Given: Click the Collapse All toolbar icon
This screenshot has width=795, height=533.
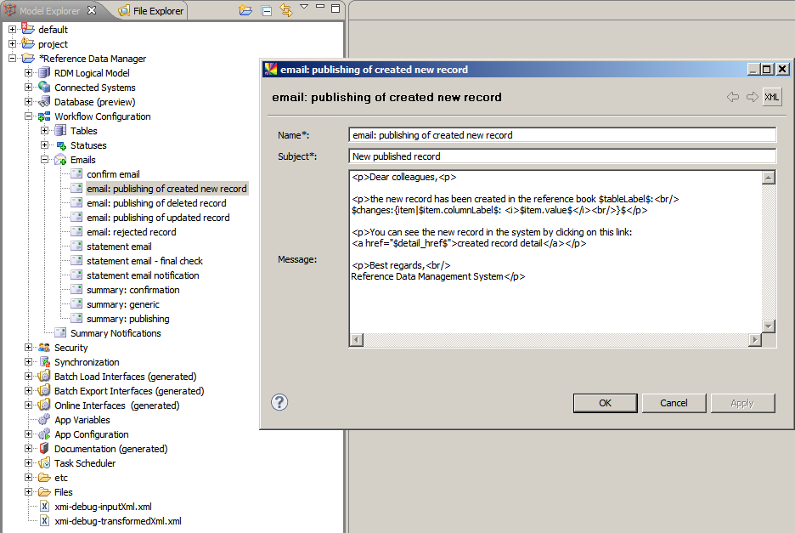Looking at the screenshot, I should tap(266, 10).
